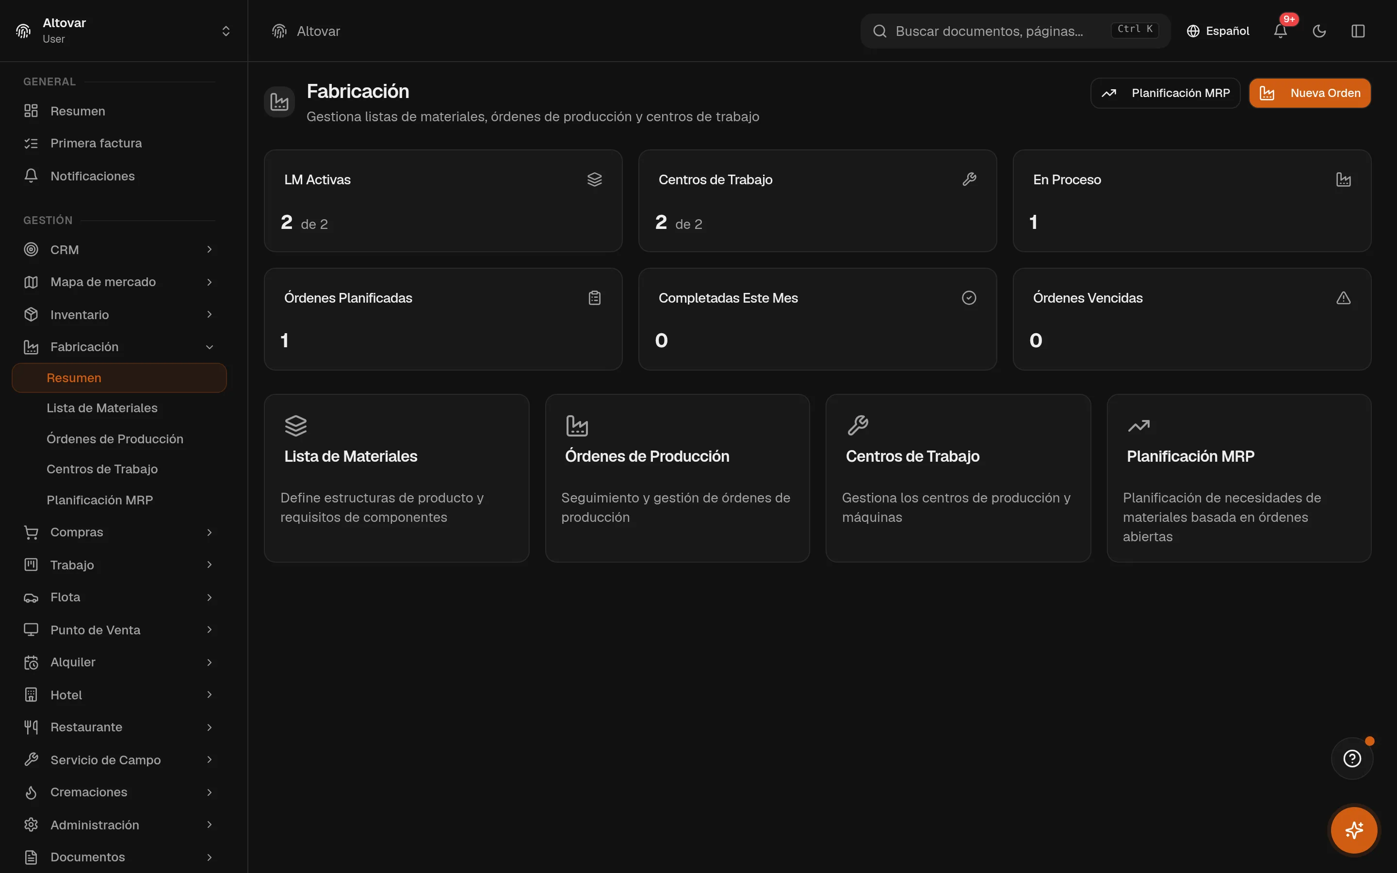
Task: Expand the Punto de Venta chevron
Action: click(210, 630)
